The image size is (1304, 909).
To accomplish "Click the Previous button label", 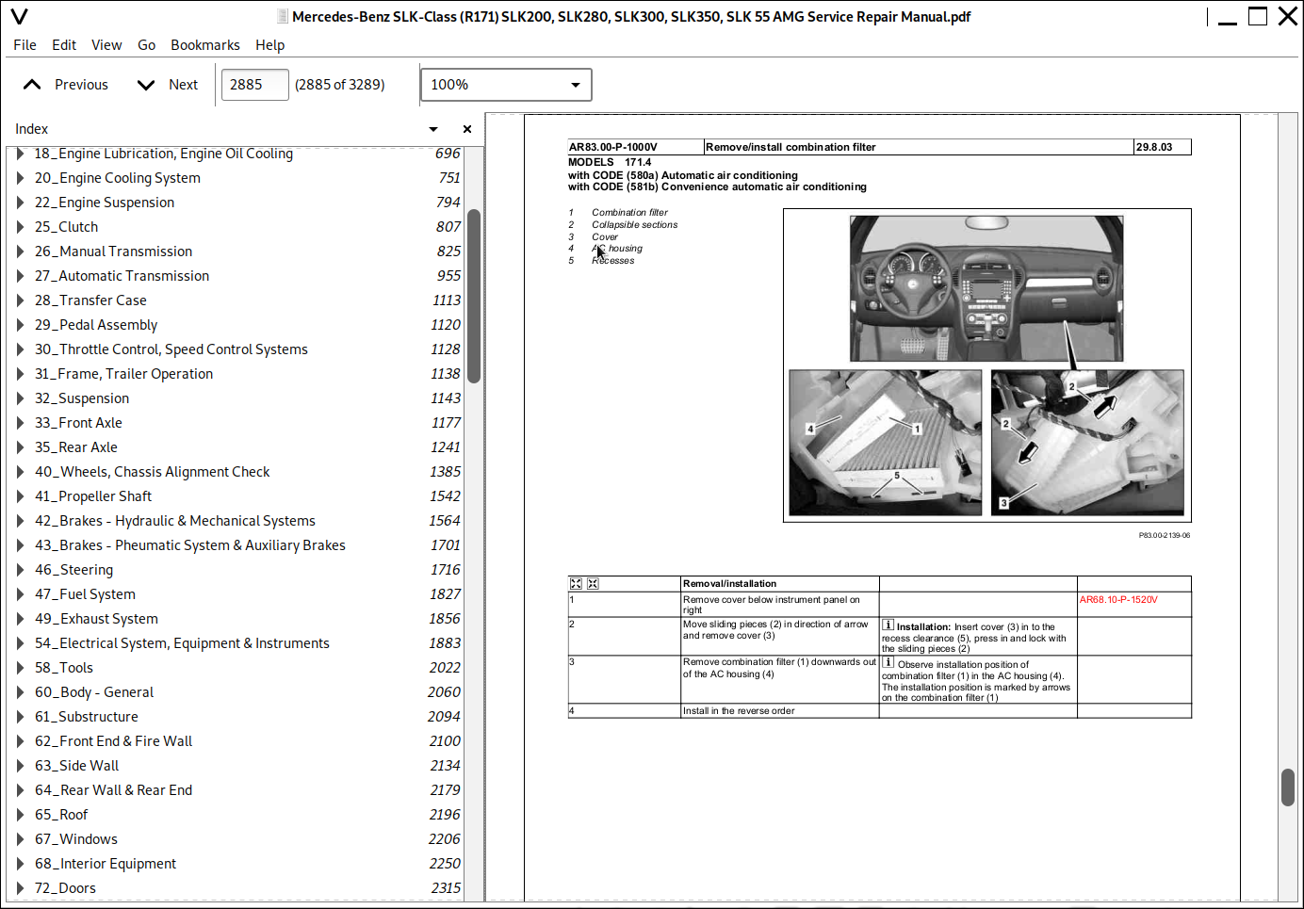I will click(x=81, y=85).
